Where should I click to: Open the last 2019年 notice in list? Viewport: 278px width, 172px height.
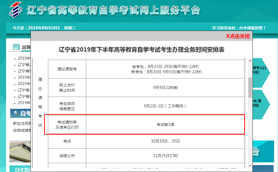(24, 103)
